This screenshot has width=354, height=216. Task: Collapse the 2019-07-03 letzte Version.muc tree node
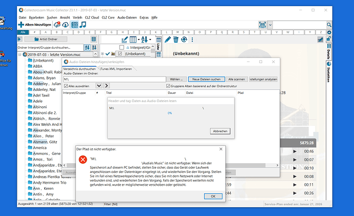[x=19, y=54]
